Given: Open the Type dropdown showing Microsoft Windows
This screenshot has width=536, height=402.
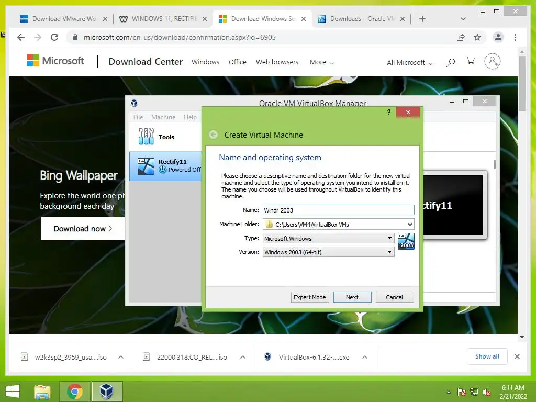Looking at the screenshot, I should [328, 238].
